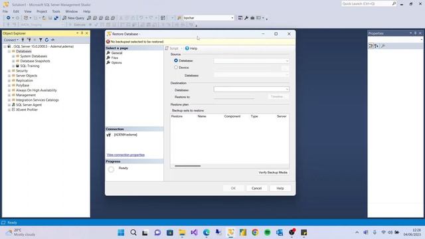Click the Disconnect icon in Object Explorer
Image resolution: width=425 pixels, height=239 pixels.
tap(29, 40)
